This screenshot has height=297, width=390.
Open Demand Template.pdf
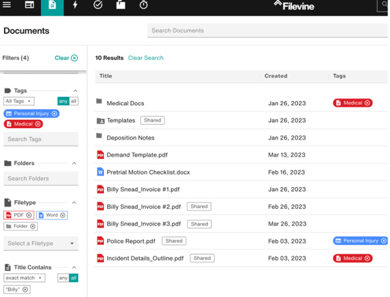[x=137, y=155]
